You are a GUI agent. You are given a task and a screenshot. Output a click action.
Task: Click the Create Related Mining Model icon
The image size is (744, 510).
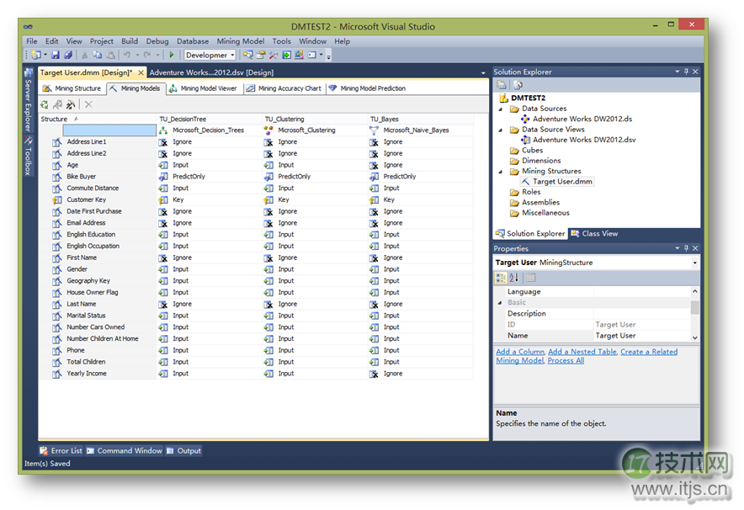pos(44,104)
